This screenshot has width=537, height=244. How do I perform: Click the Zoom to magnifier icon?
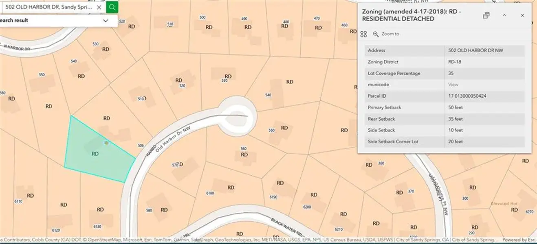pos(376,34)
